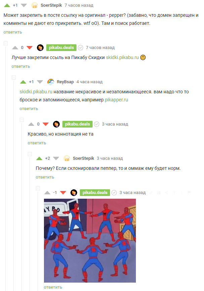The height and width of the screenshot is (291, 204).
Task: Open the skidki.pikabu.ru link in pikabu.deals reply
Action: (122, 57)
